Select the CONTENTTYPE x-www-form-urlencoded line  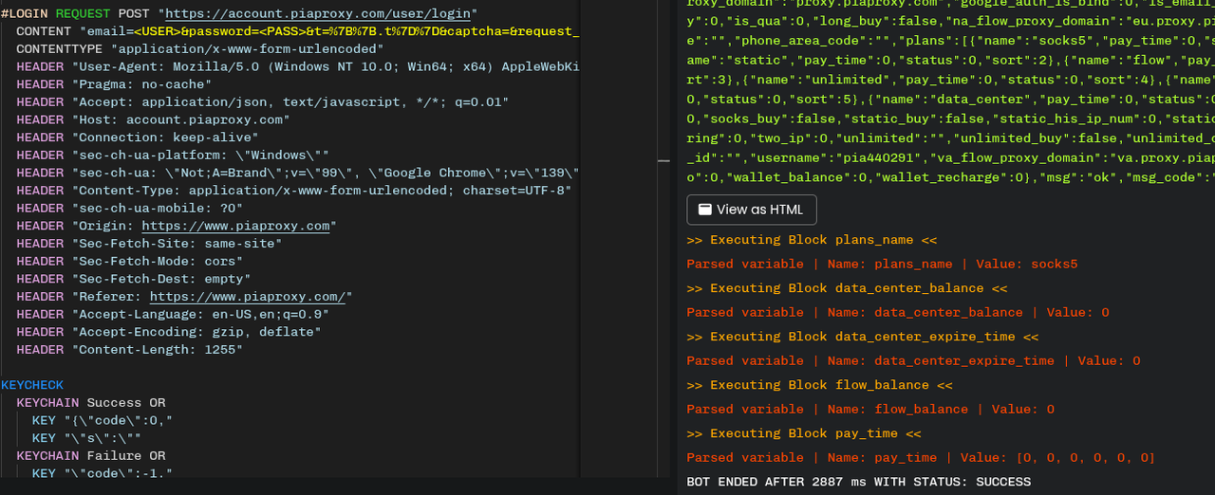pos(200,49)
